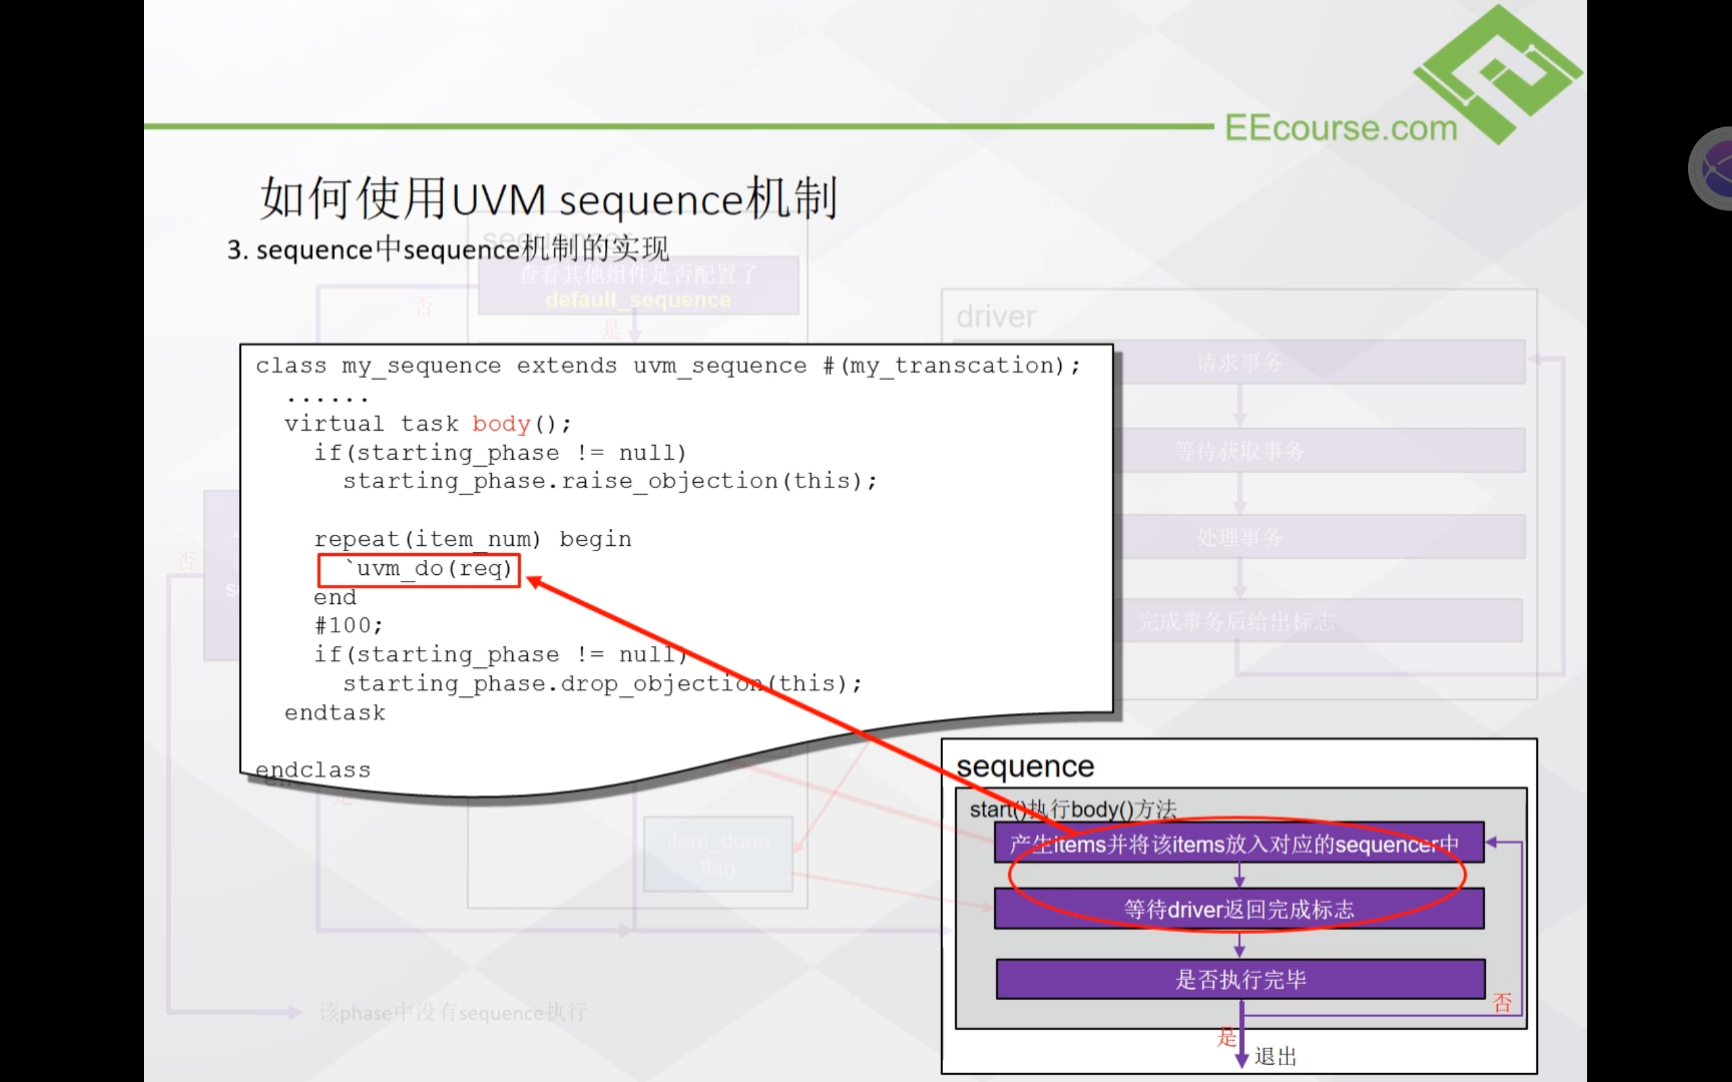
Task: Click the EEcourse.com text link
Action: 1340,128
